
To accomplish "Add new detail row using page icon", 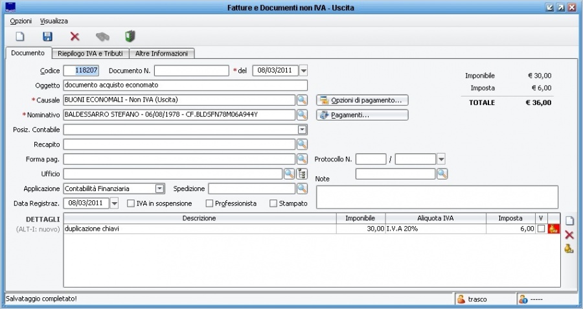I will [x=569, y=221].
